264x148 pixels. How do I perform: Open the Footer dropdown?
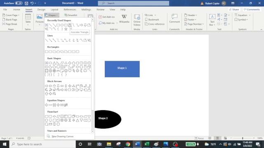[x=190, y=20]
